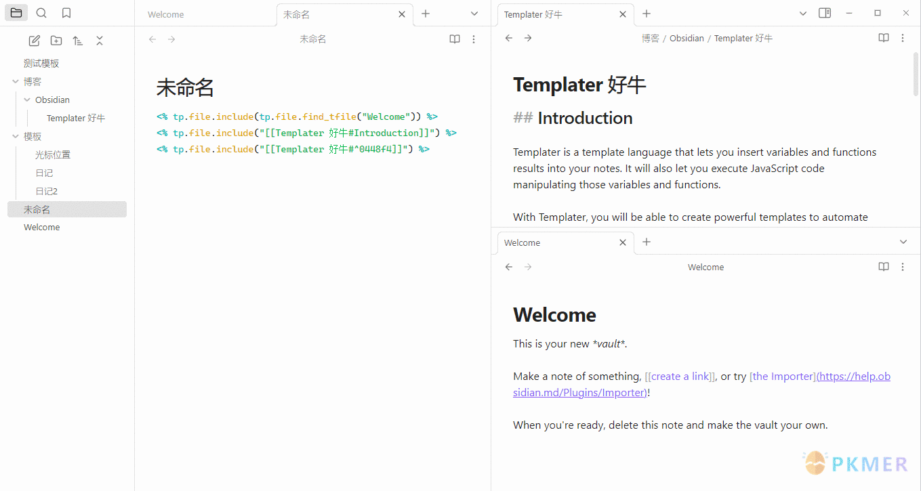
Task: Open the Templater 好牛 note in the sidebar
Action: [76, 118]
